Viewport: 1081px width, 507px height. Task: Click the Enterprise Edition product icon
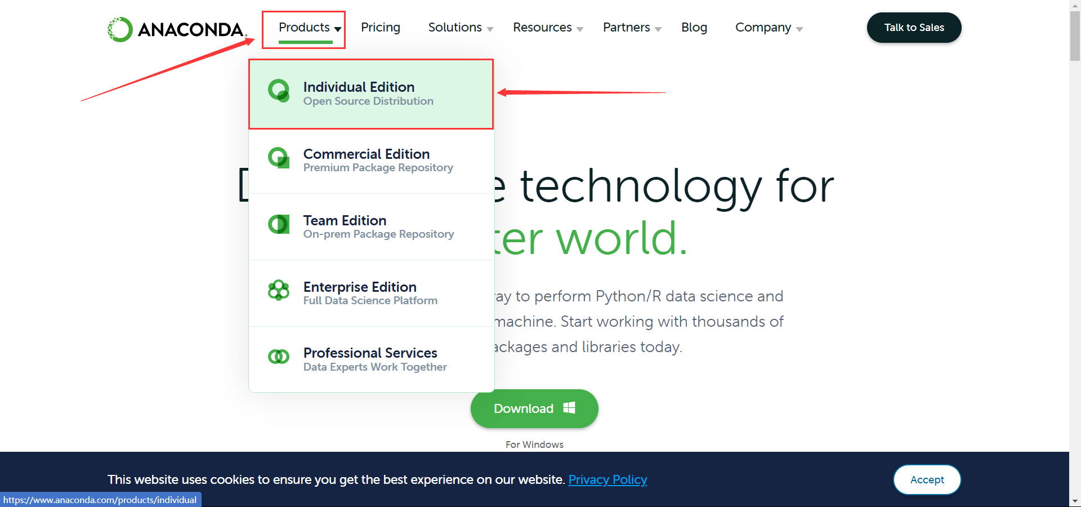pos(279,291)
